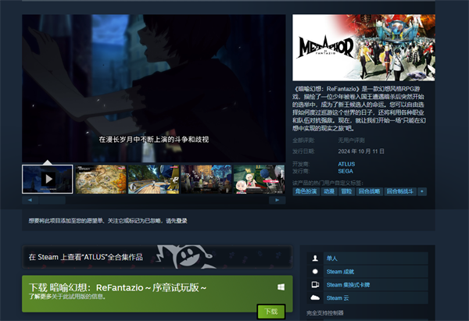The width and height of the screenshot is (469, 321).
Task: Click the Steam achievements icon
Action: [x=315, y=271]
